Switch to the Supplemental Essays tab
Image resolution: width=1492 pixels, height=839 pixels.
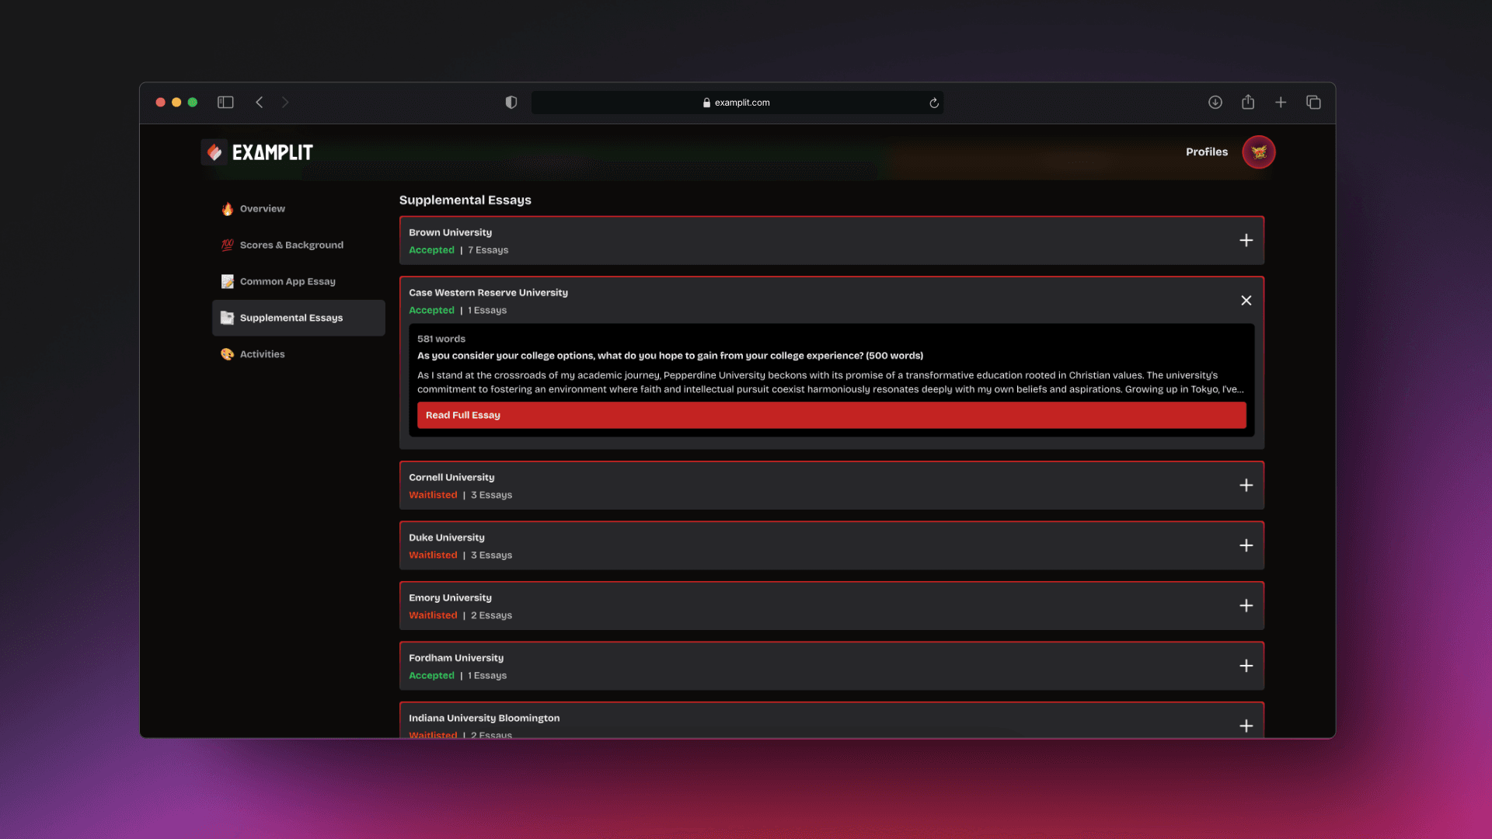point(298,318)
